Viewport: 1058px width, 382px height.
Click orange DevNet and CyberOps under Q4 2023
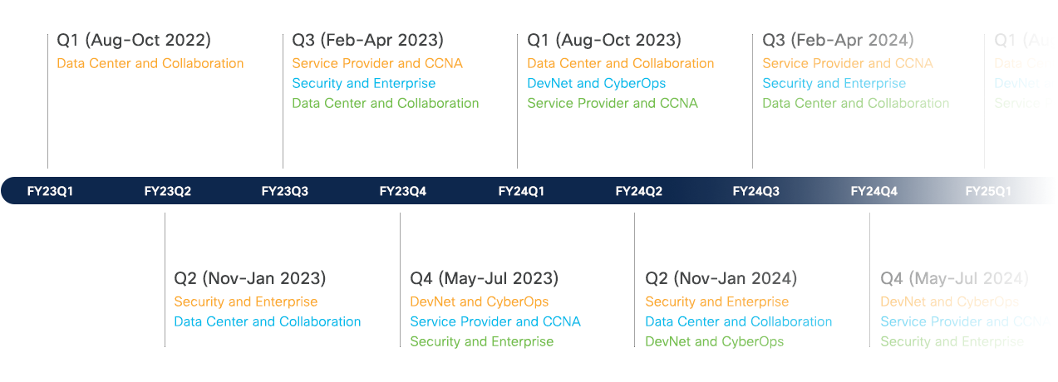point(480,301)
